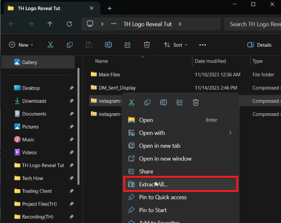The image size is (281, 223).
Task: Open the New item dropdown
Action: click(x=21, y=45)
